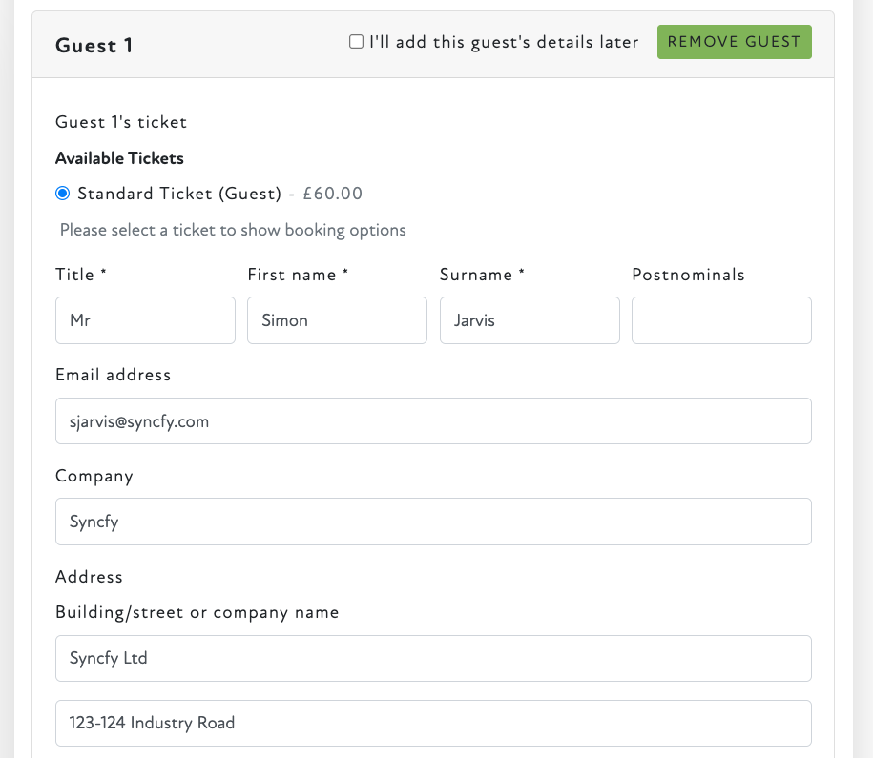
Task: Click the Postnominals field label
Action: tap(688, 275)
